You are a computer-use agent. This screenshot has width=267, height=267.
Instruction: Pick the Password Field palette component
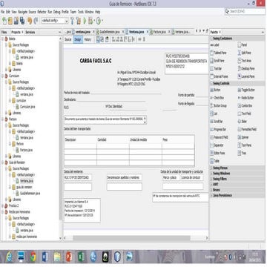point(219,137)
